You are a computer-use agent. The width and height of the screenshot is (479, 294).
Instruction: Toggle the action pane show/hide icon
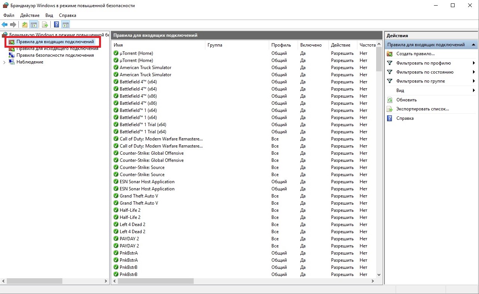click(66, 25)
